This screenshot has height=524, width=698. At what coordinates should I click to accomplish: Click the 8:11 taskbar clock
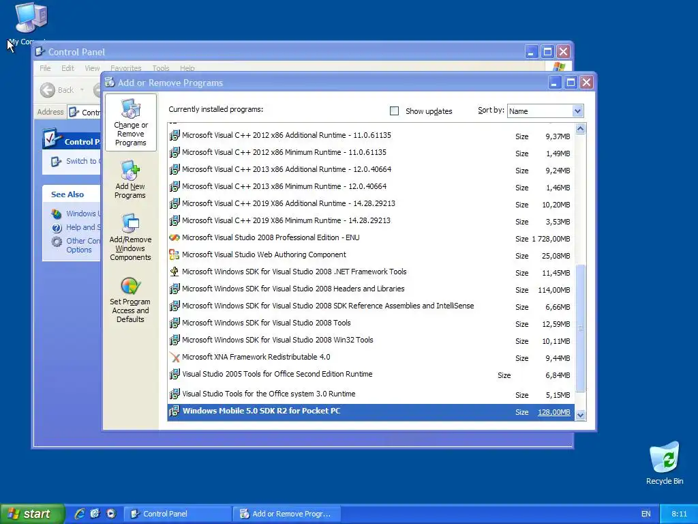(679, 514)
